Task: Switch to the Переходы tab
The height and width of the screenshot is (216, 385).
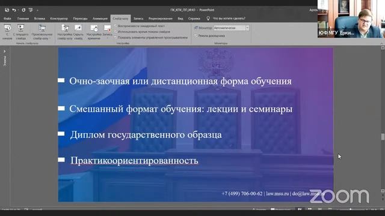Action: pyautogui.click(x=80, y=19)
